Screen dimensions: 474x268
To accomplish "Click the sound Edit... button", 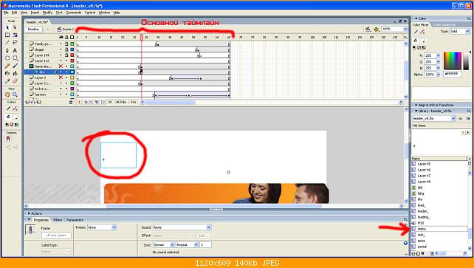I will click(203, 236).
